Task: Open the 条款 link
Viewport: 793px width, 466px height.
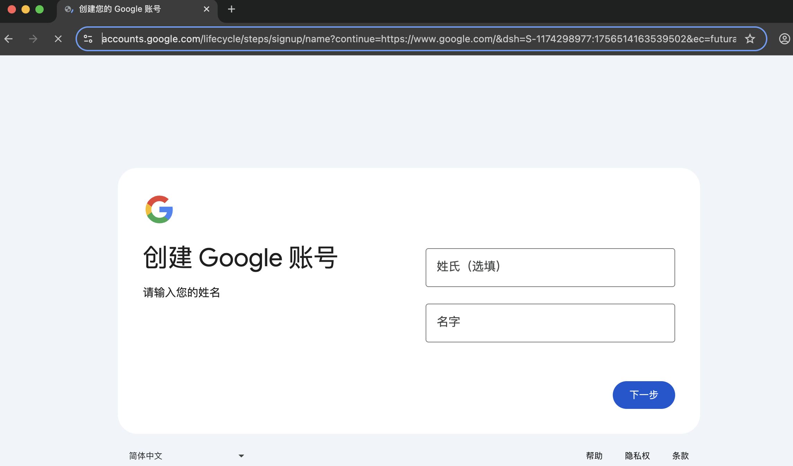Action: point(680,456)
